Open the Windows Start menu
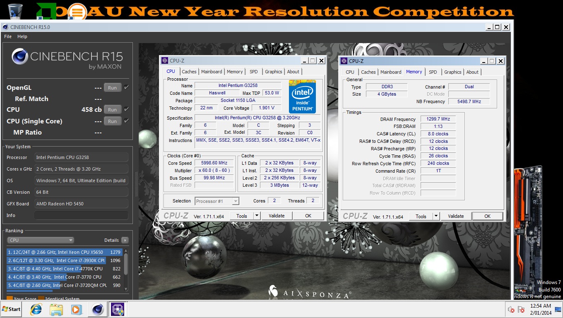This screenshot has width=563, height=318. [12, 309]
